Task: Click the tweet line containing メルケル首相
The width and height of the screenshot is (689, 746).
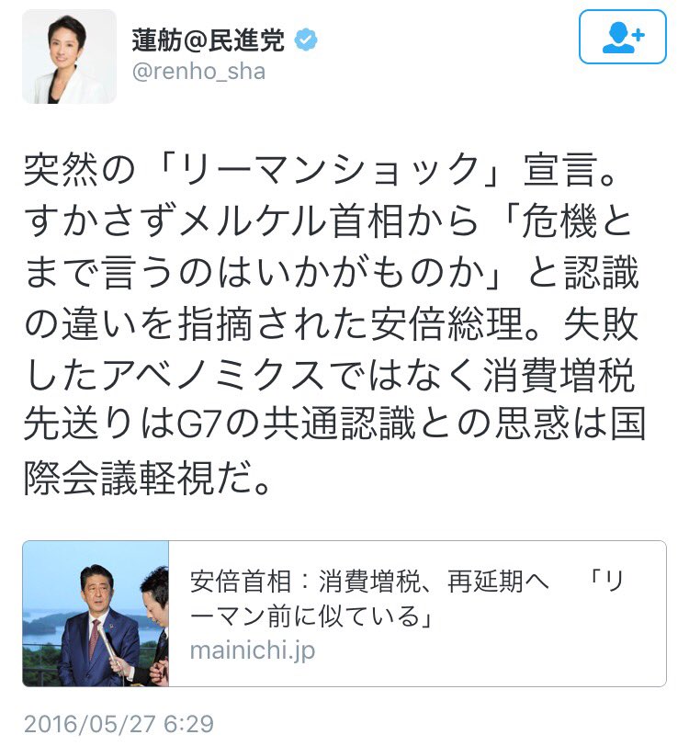Action: [x=328, y=220]
